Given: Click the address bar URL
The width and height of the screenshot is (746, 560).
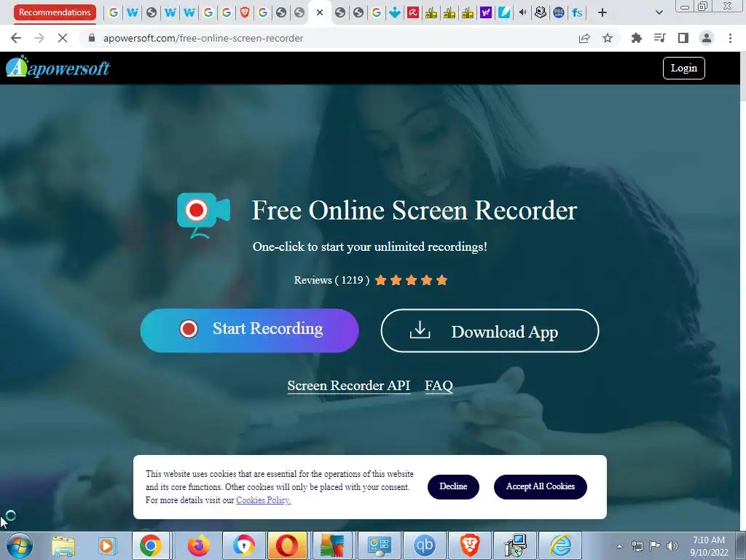Looking at the screenshot, I should [203, 38].
